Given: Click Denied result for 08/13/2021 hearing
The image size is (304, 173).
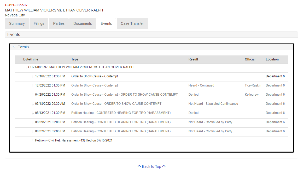Looking at the screenshot, I should (x=194, y=113).
